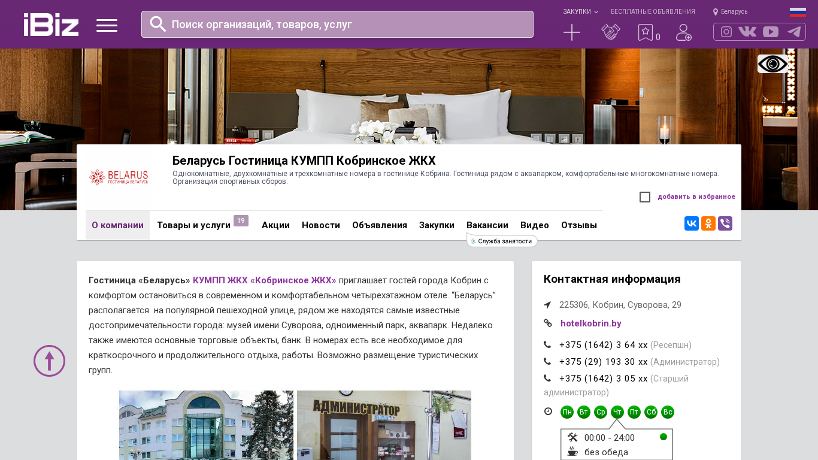Screen dimensions: 818x460
Task: Toggle the accessibility eye view icon
Action: point(773,64)
